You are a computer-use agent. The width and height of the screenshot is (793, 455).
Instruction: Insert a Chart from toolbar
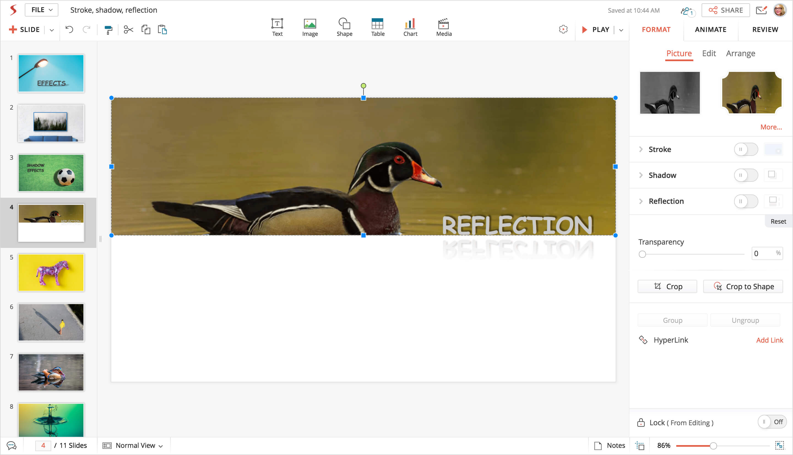pyautogui.click(x=410, y=27)
